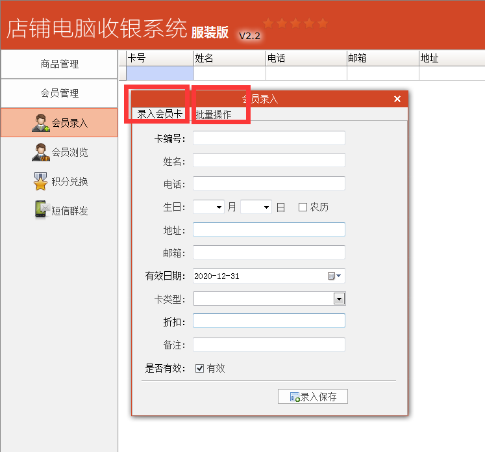Click the 卡号 column header
The width and height of the screenshot is (485, 452).
pyautogui.click(x=160, y=58)
